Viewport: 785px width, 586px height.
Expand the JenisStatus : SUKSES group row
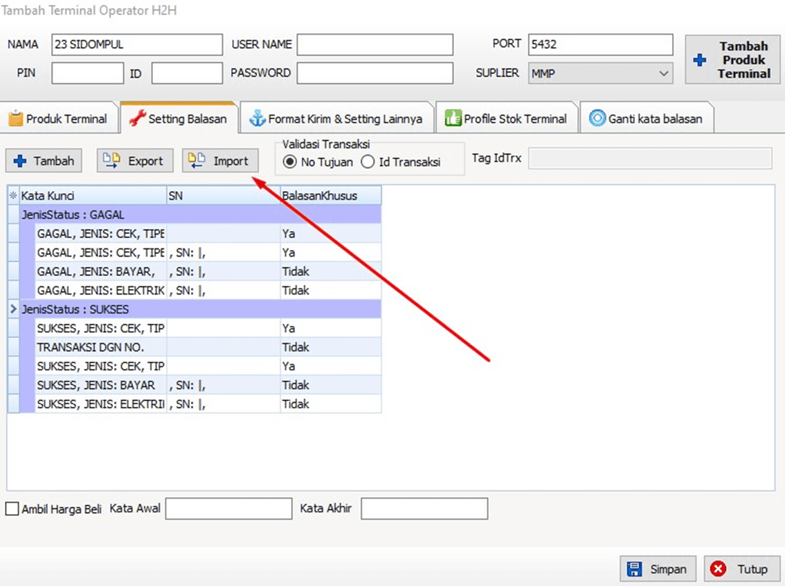[14, 309]
